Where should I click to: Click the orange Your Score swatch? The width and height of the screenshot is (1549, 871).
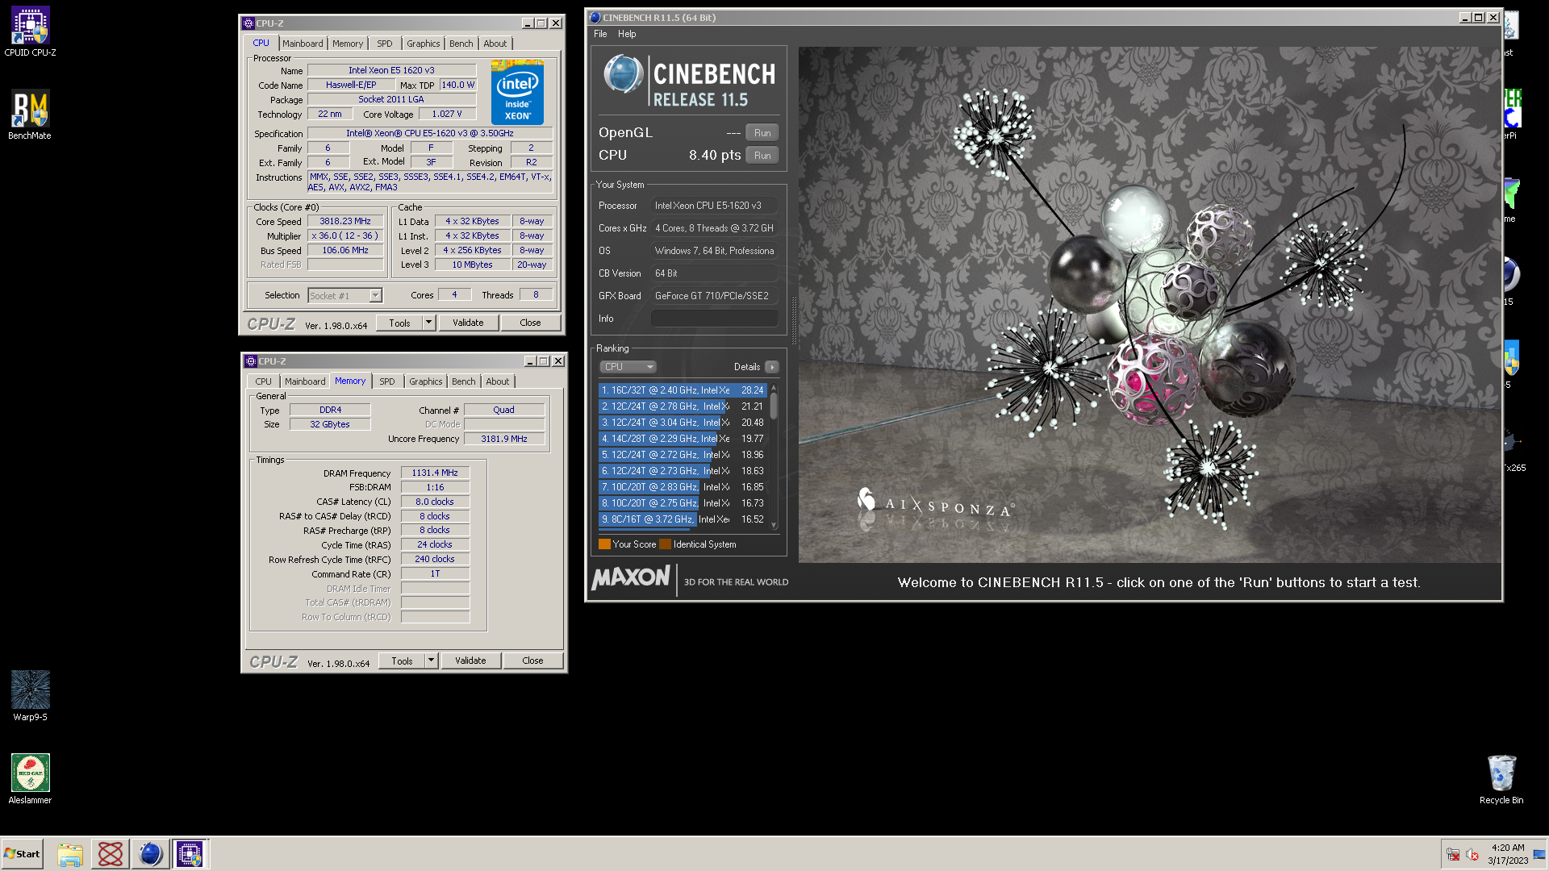pos(604,544)
